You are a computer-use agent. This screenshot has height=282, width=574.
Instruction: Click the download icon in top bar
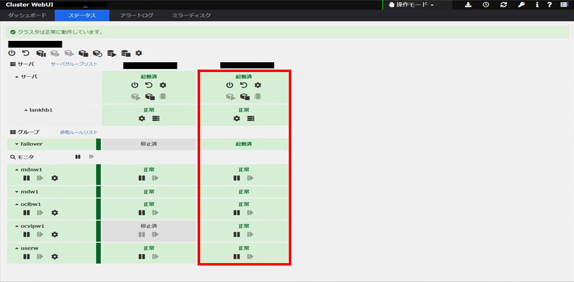[x=468, y=5]
